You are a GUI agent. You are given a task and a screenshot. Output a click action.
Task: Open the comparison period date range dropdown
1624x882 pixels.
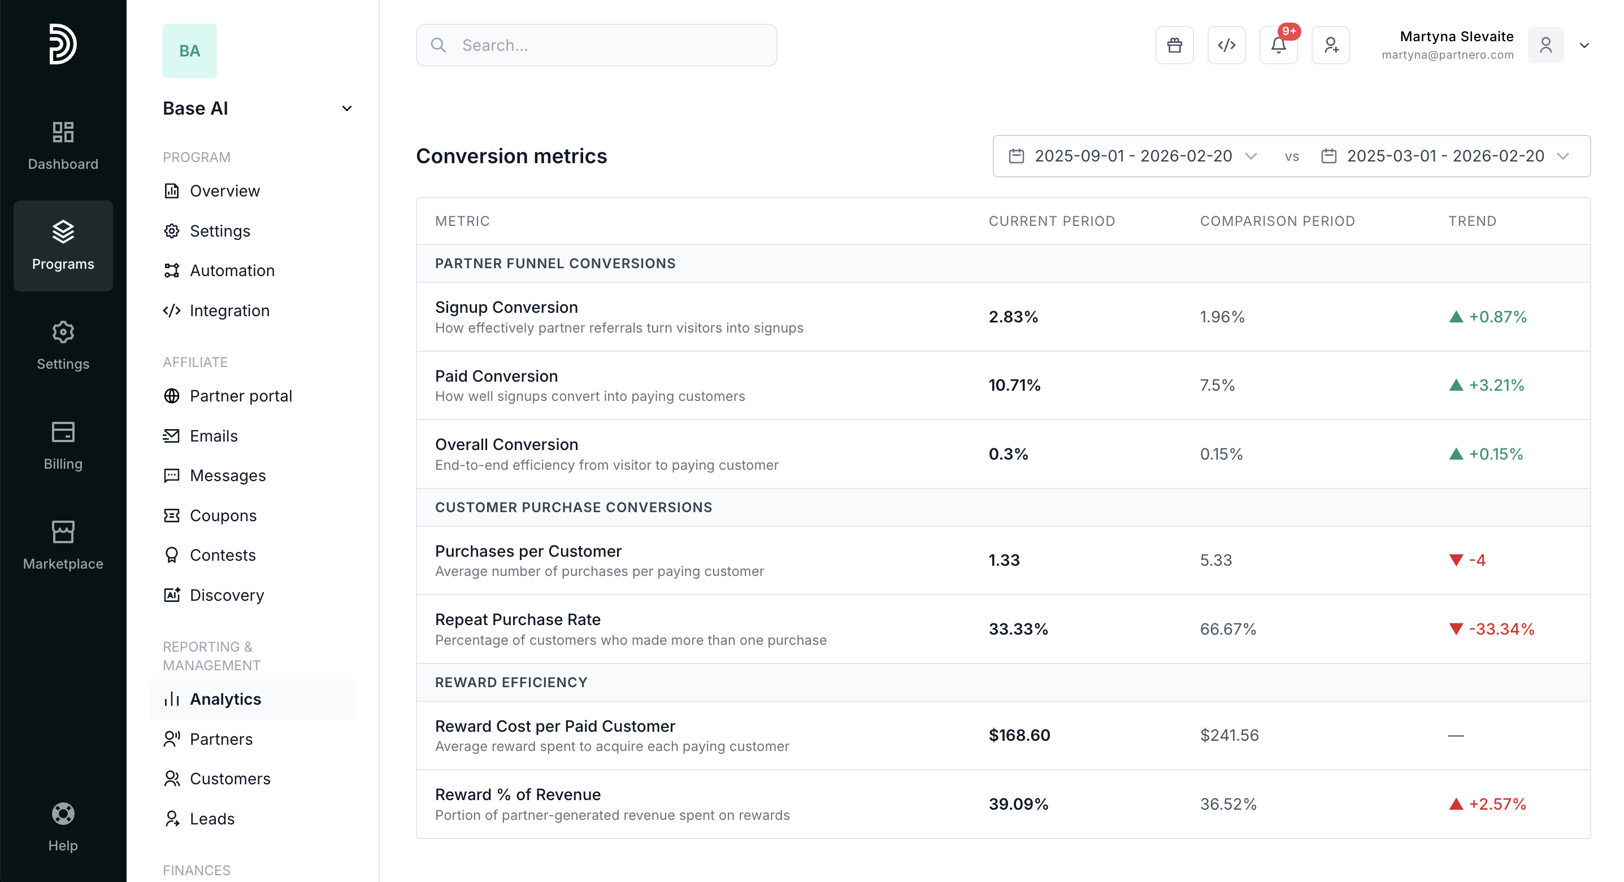click(1445, 156)
